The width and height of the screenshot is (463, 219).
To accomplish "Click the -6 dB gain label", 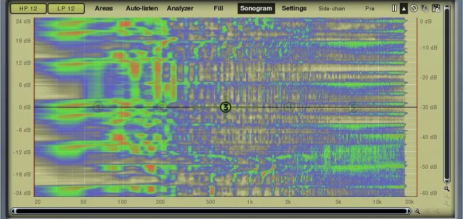I will [23, 130].
